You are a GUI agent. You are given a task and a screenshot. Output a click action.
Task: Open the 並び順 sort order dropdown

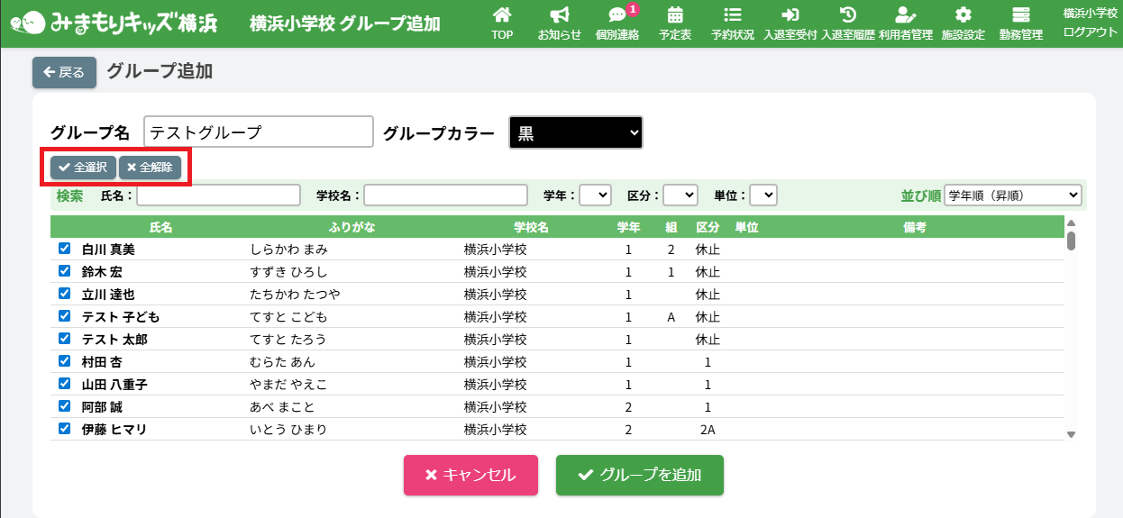click(x=1012, y=195)
